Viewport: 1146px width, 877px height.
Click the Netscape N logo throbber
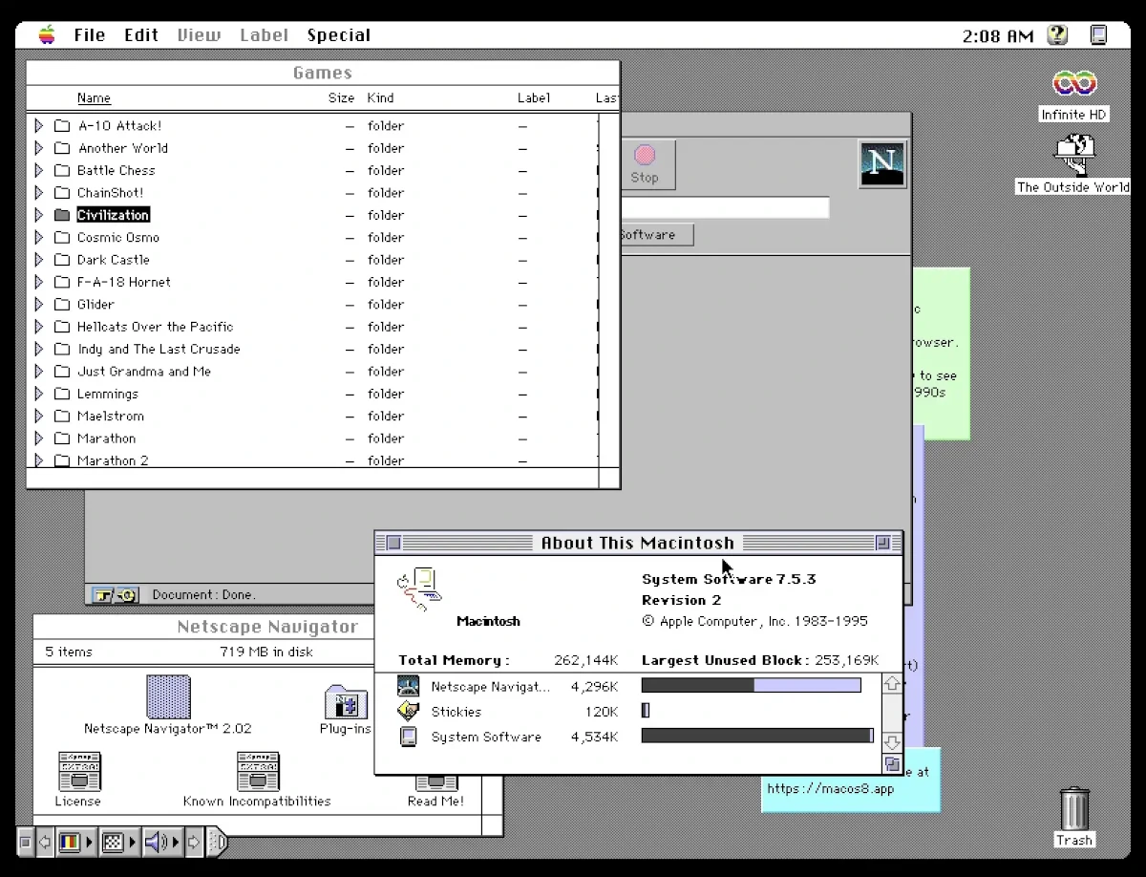click(x=881, y=162)
